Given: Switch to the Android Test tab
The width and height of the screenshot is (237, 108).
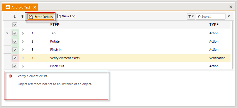Looking at the screenshot, I should point(21,7).
